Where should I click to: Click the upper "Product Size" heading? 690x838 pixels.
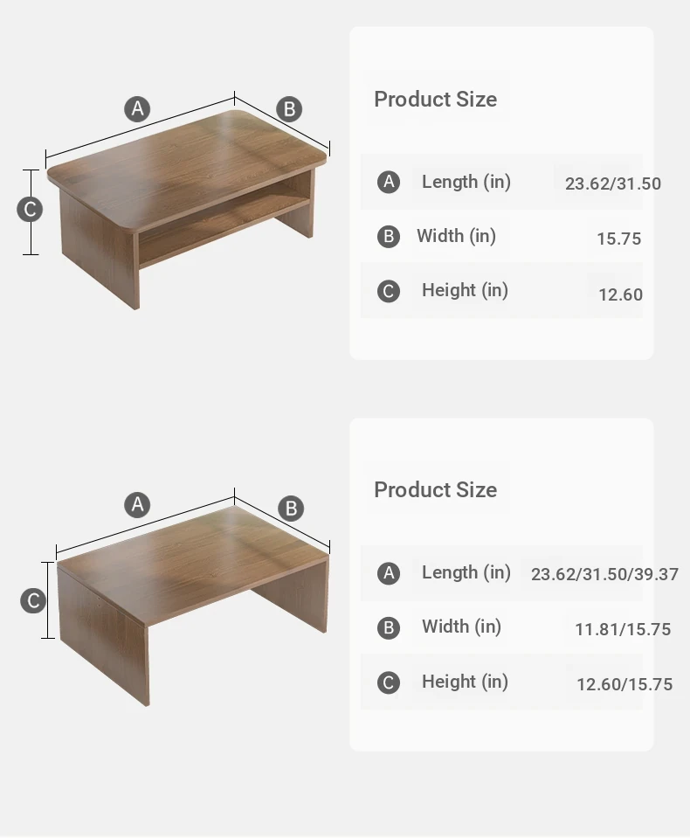(435, 100)
